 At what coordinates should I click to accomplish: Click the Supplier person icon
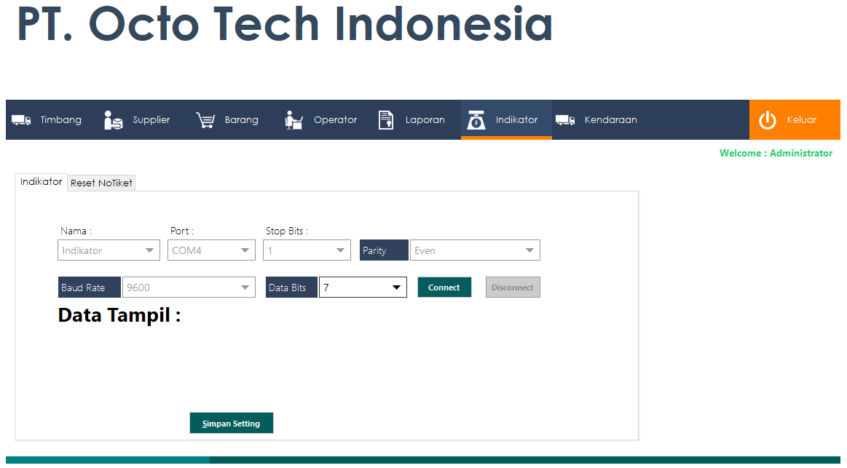tap(113, 120)
